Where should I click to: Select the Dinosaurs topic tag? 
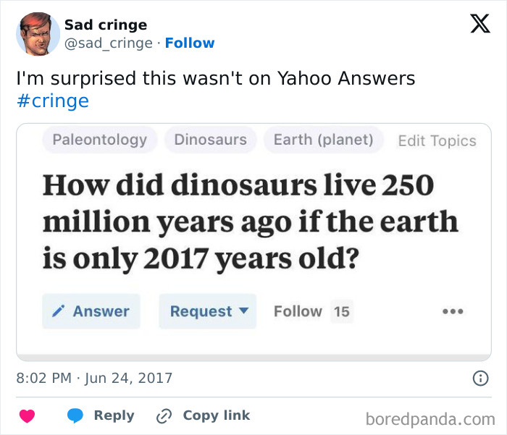coord(211,140)
